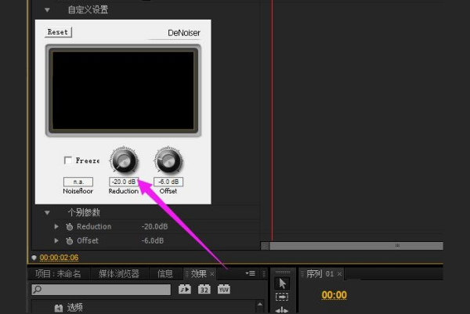This screenshot has height=314, width=470.
Task: Switch to the 媒体浏览器 tab
Action: (118, 274)
